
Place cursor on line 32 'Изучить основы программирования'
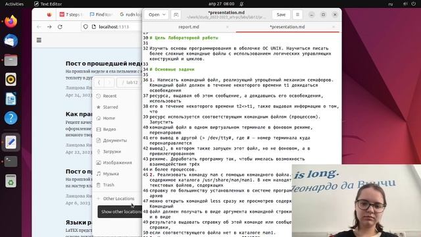(x=239, y=48)
